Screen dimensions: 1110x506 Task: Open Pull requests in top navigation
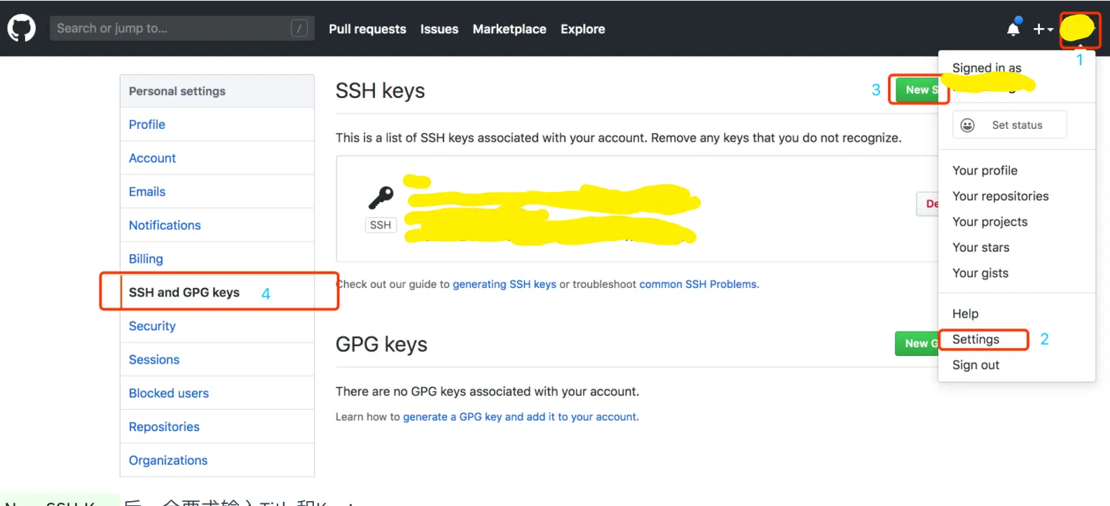(x=367, y=29)
